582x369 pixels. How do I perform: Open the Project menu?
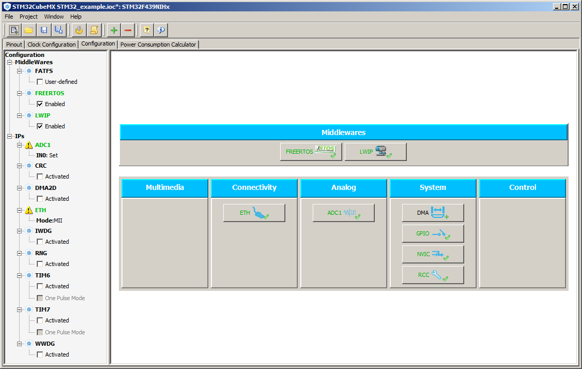tap(28, 17)
